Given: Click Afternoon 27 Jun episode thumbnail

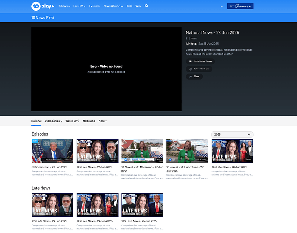Looking at the screenshot, I should coord(142,151).
